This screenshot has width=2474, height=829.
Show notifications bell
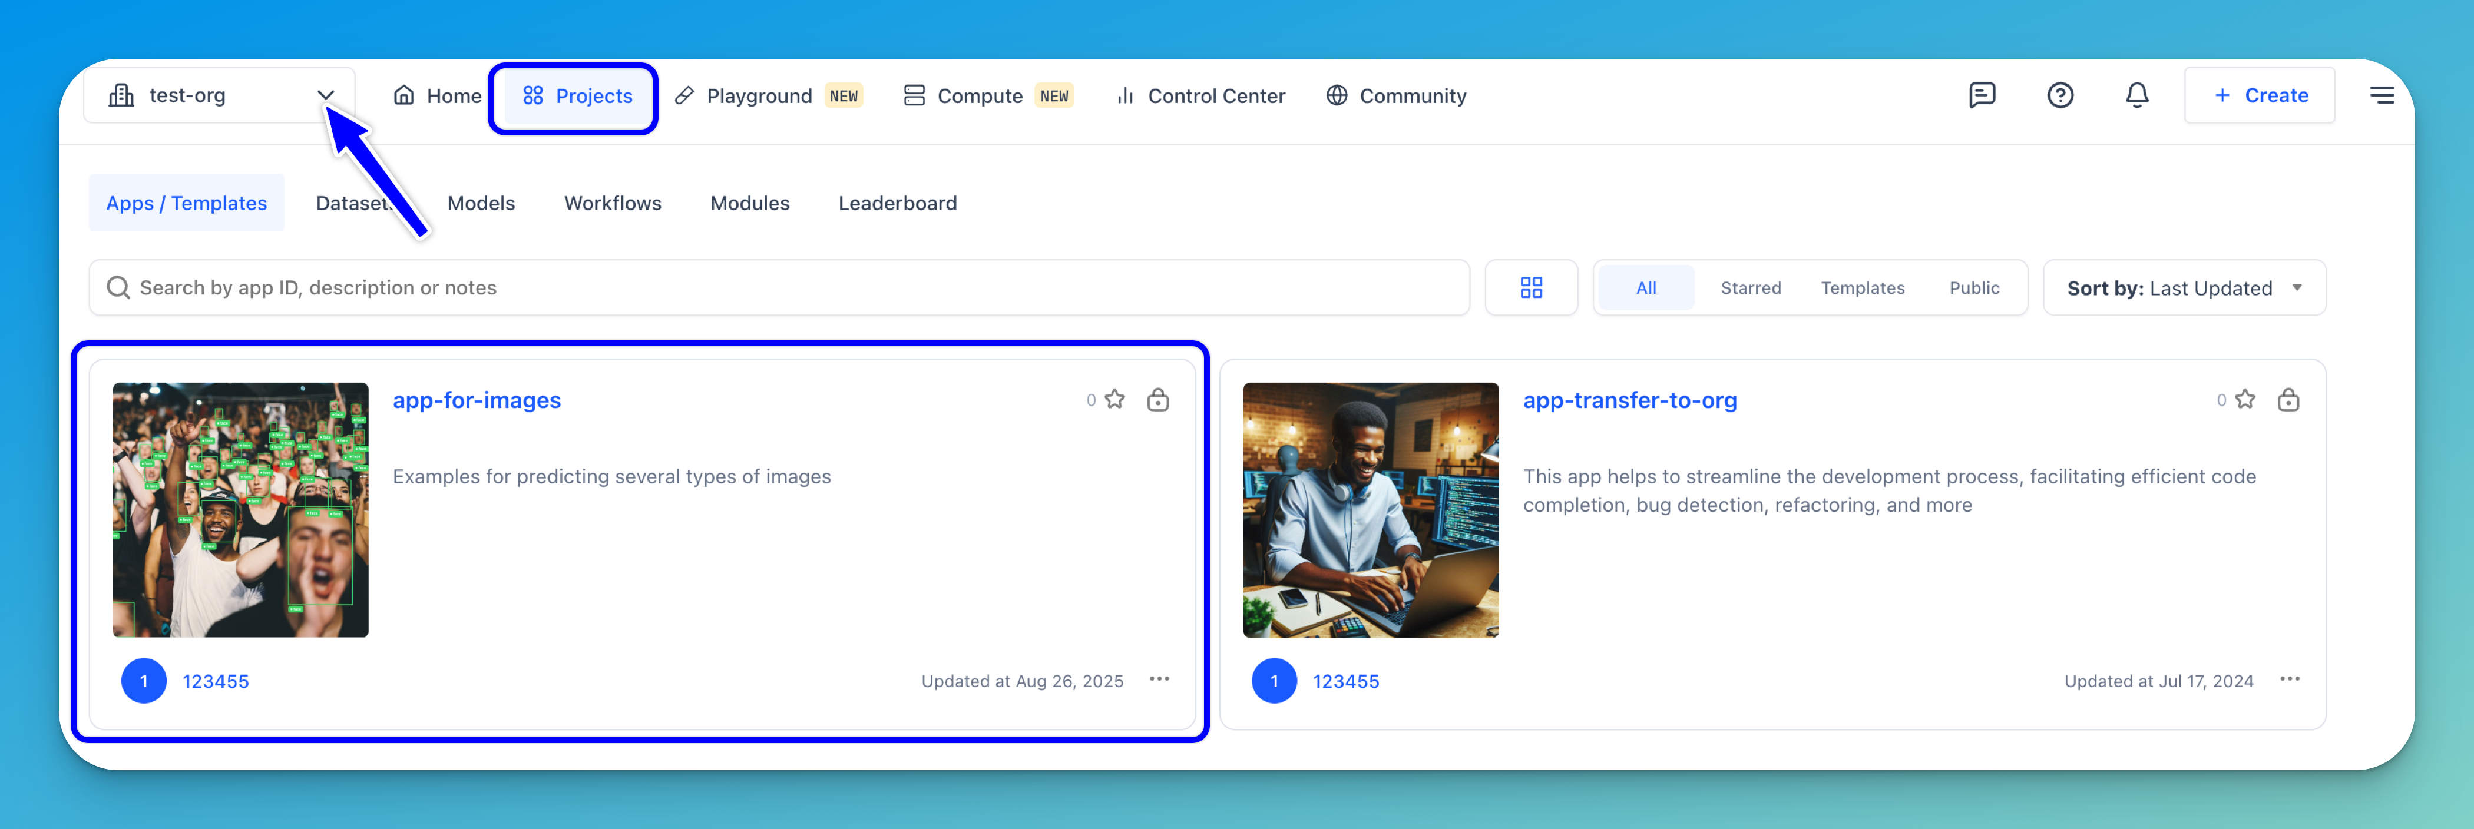(2137, 95)
